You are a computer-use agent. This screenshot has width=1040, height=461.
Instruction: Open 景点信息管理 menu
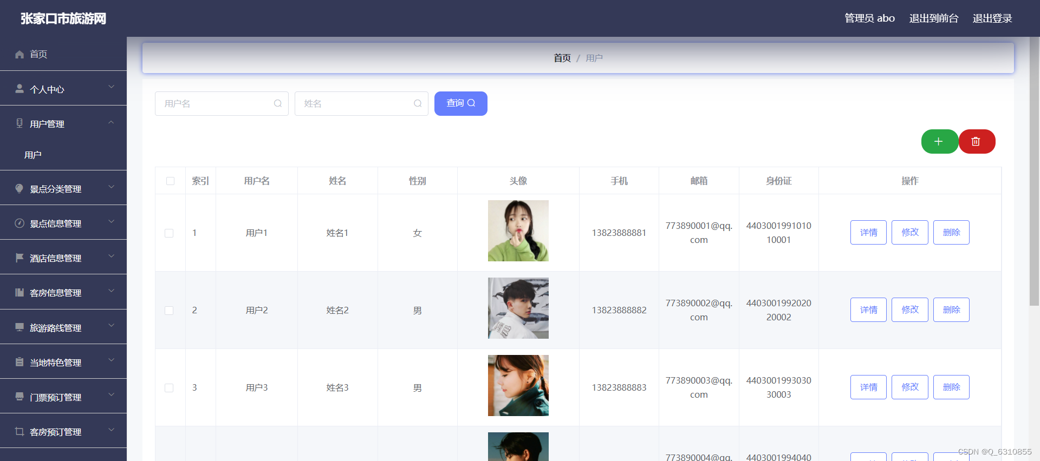pyautogui.click(x=63, y=223)
